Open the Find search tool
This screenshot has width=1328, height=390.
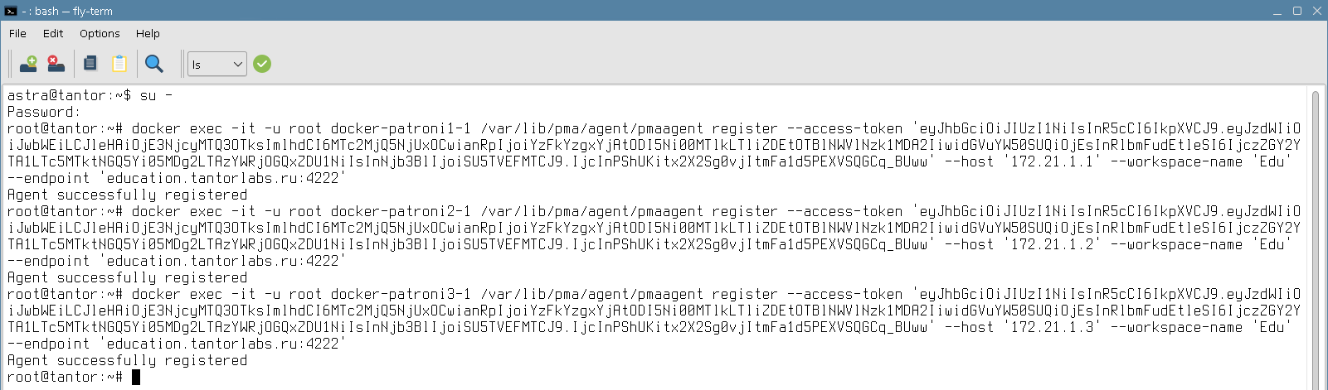153,64
